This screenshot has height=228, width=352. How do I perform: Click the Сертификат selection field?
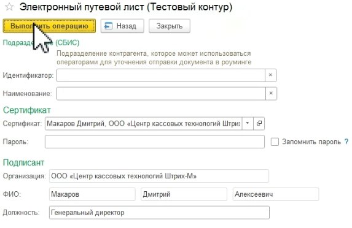tap(143, 123)
